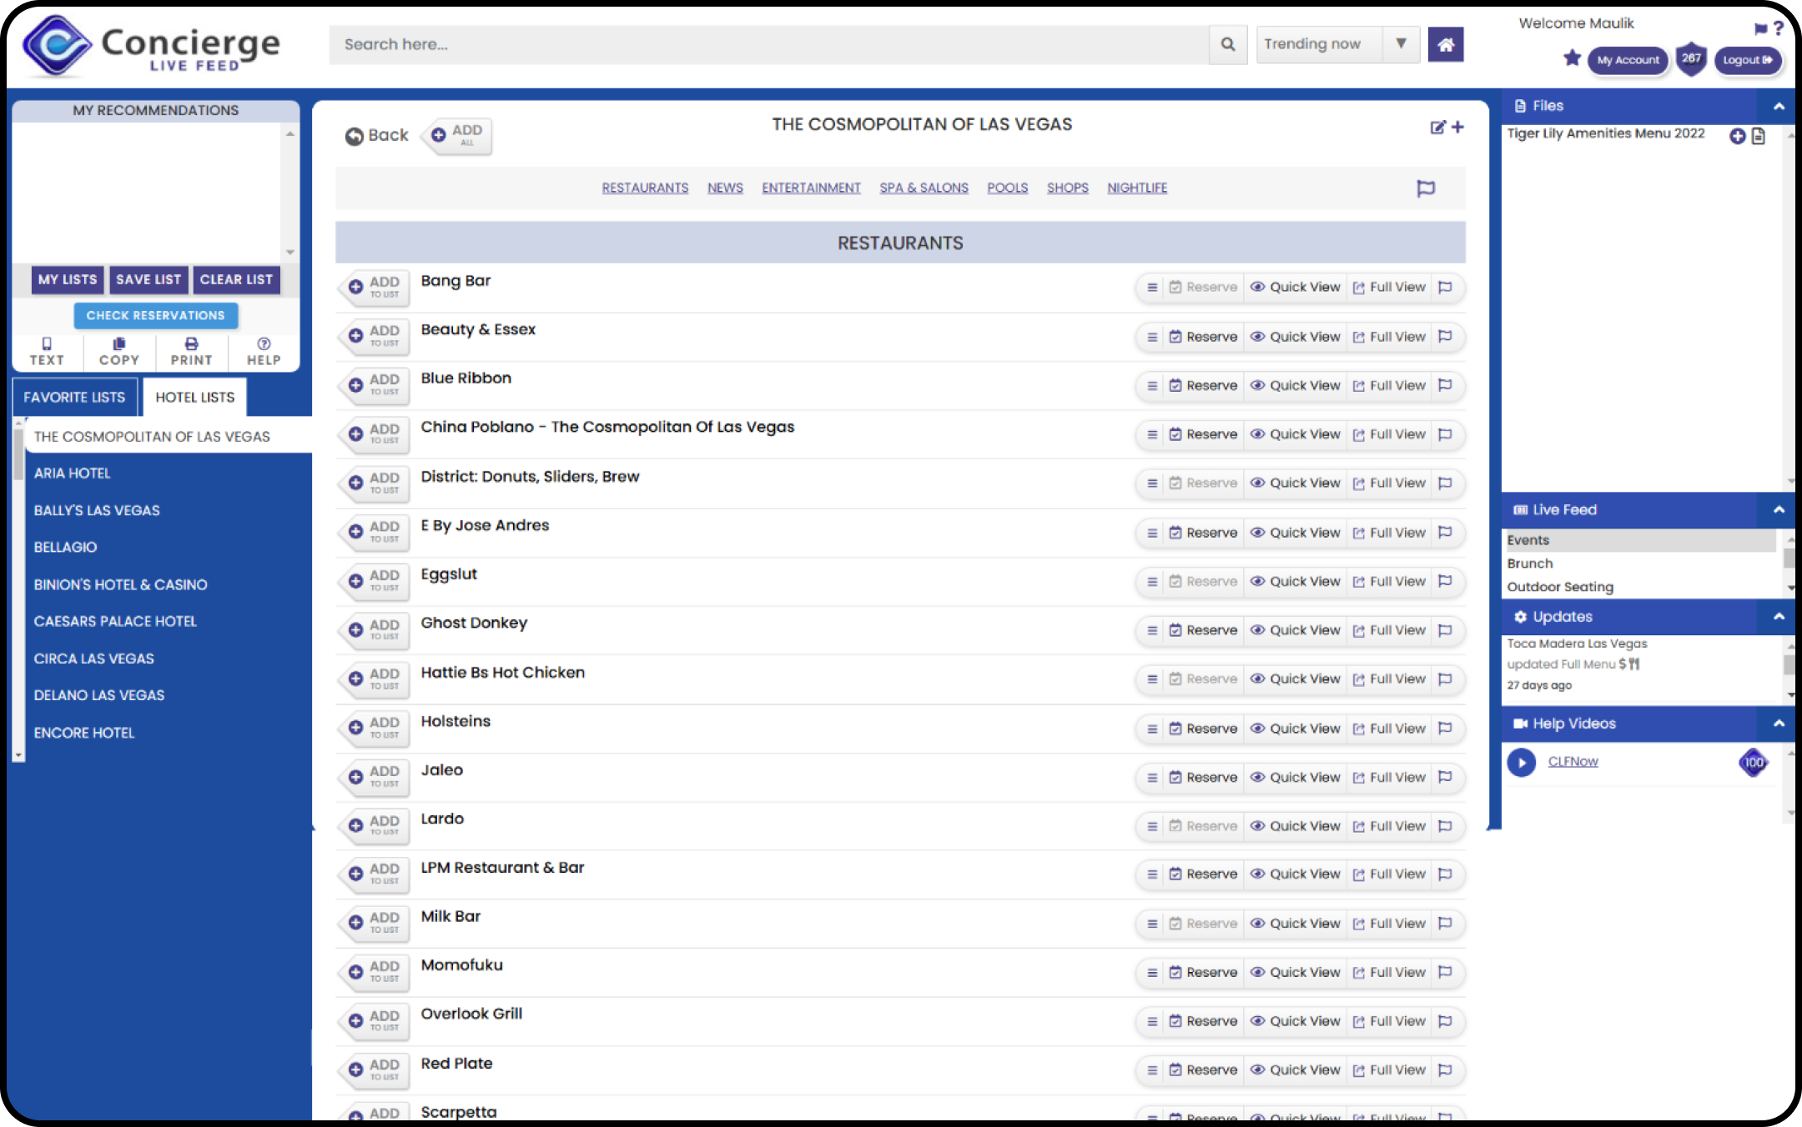
Task: Click the Back button
Action: point(377,135)
